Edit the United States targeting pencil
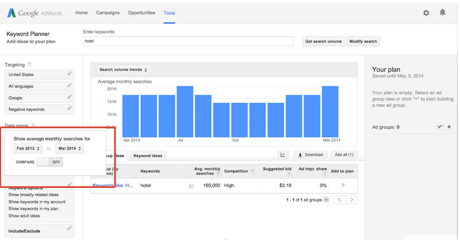Screen dimensions: 460x240 (69, 74)
